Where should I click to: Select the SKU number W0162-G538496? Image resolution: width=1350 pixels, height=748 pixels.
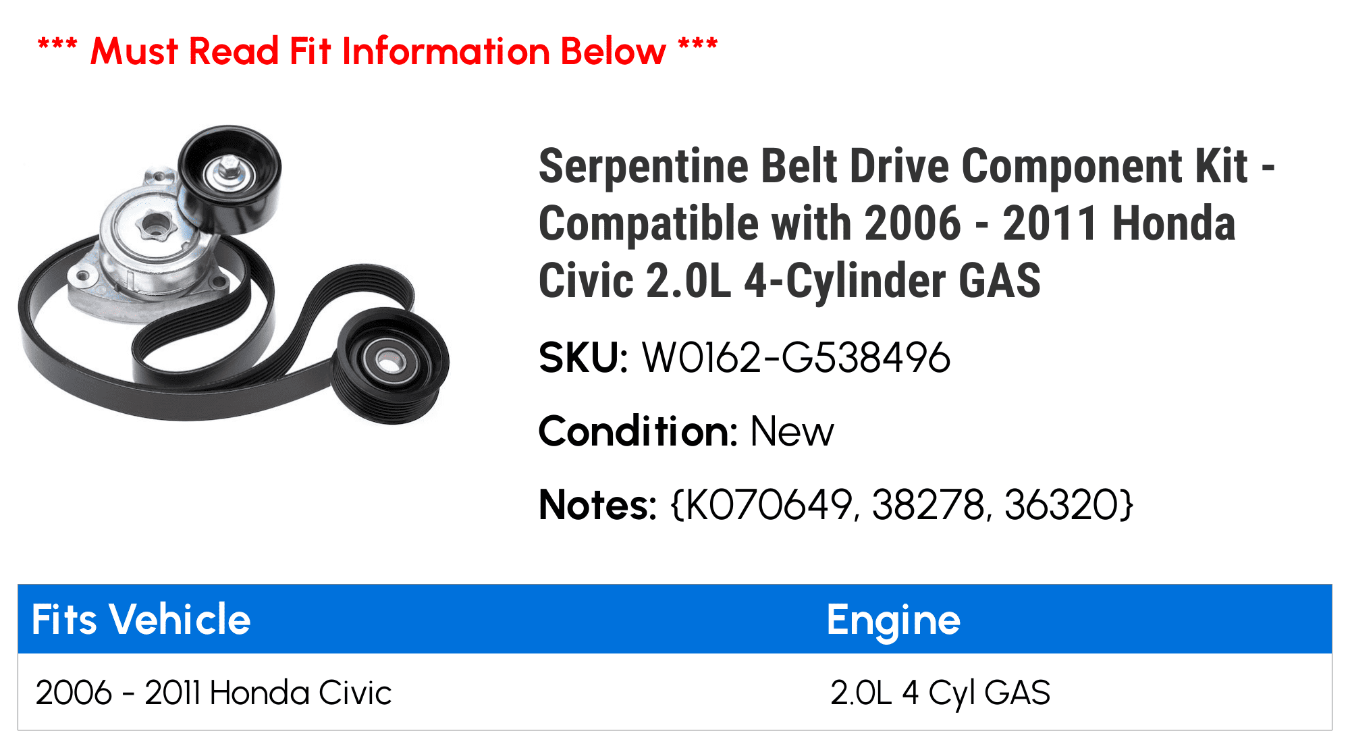coord(796,358)
